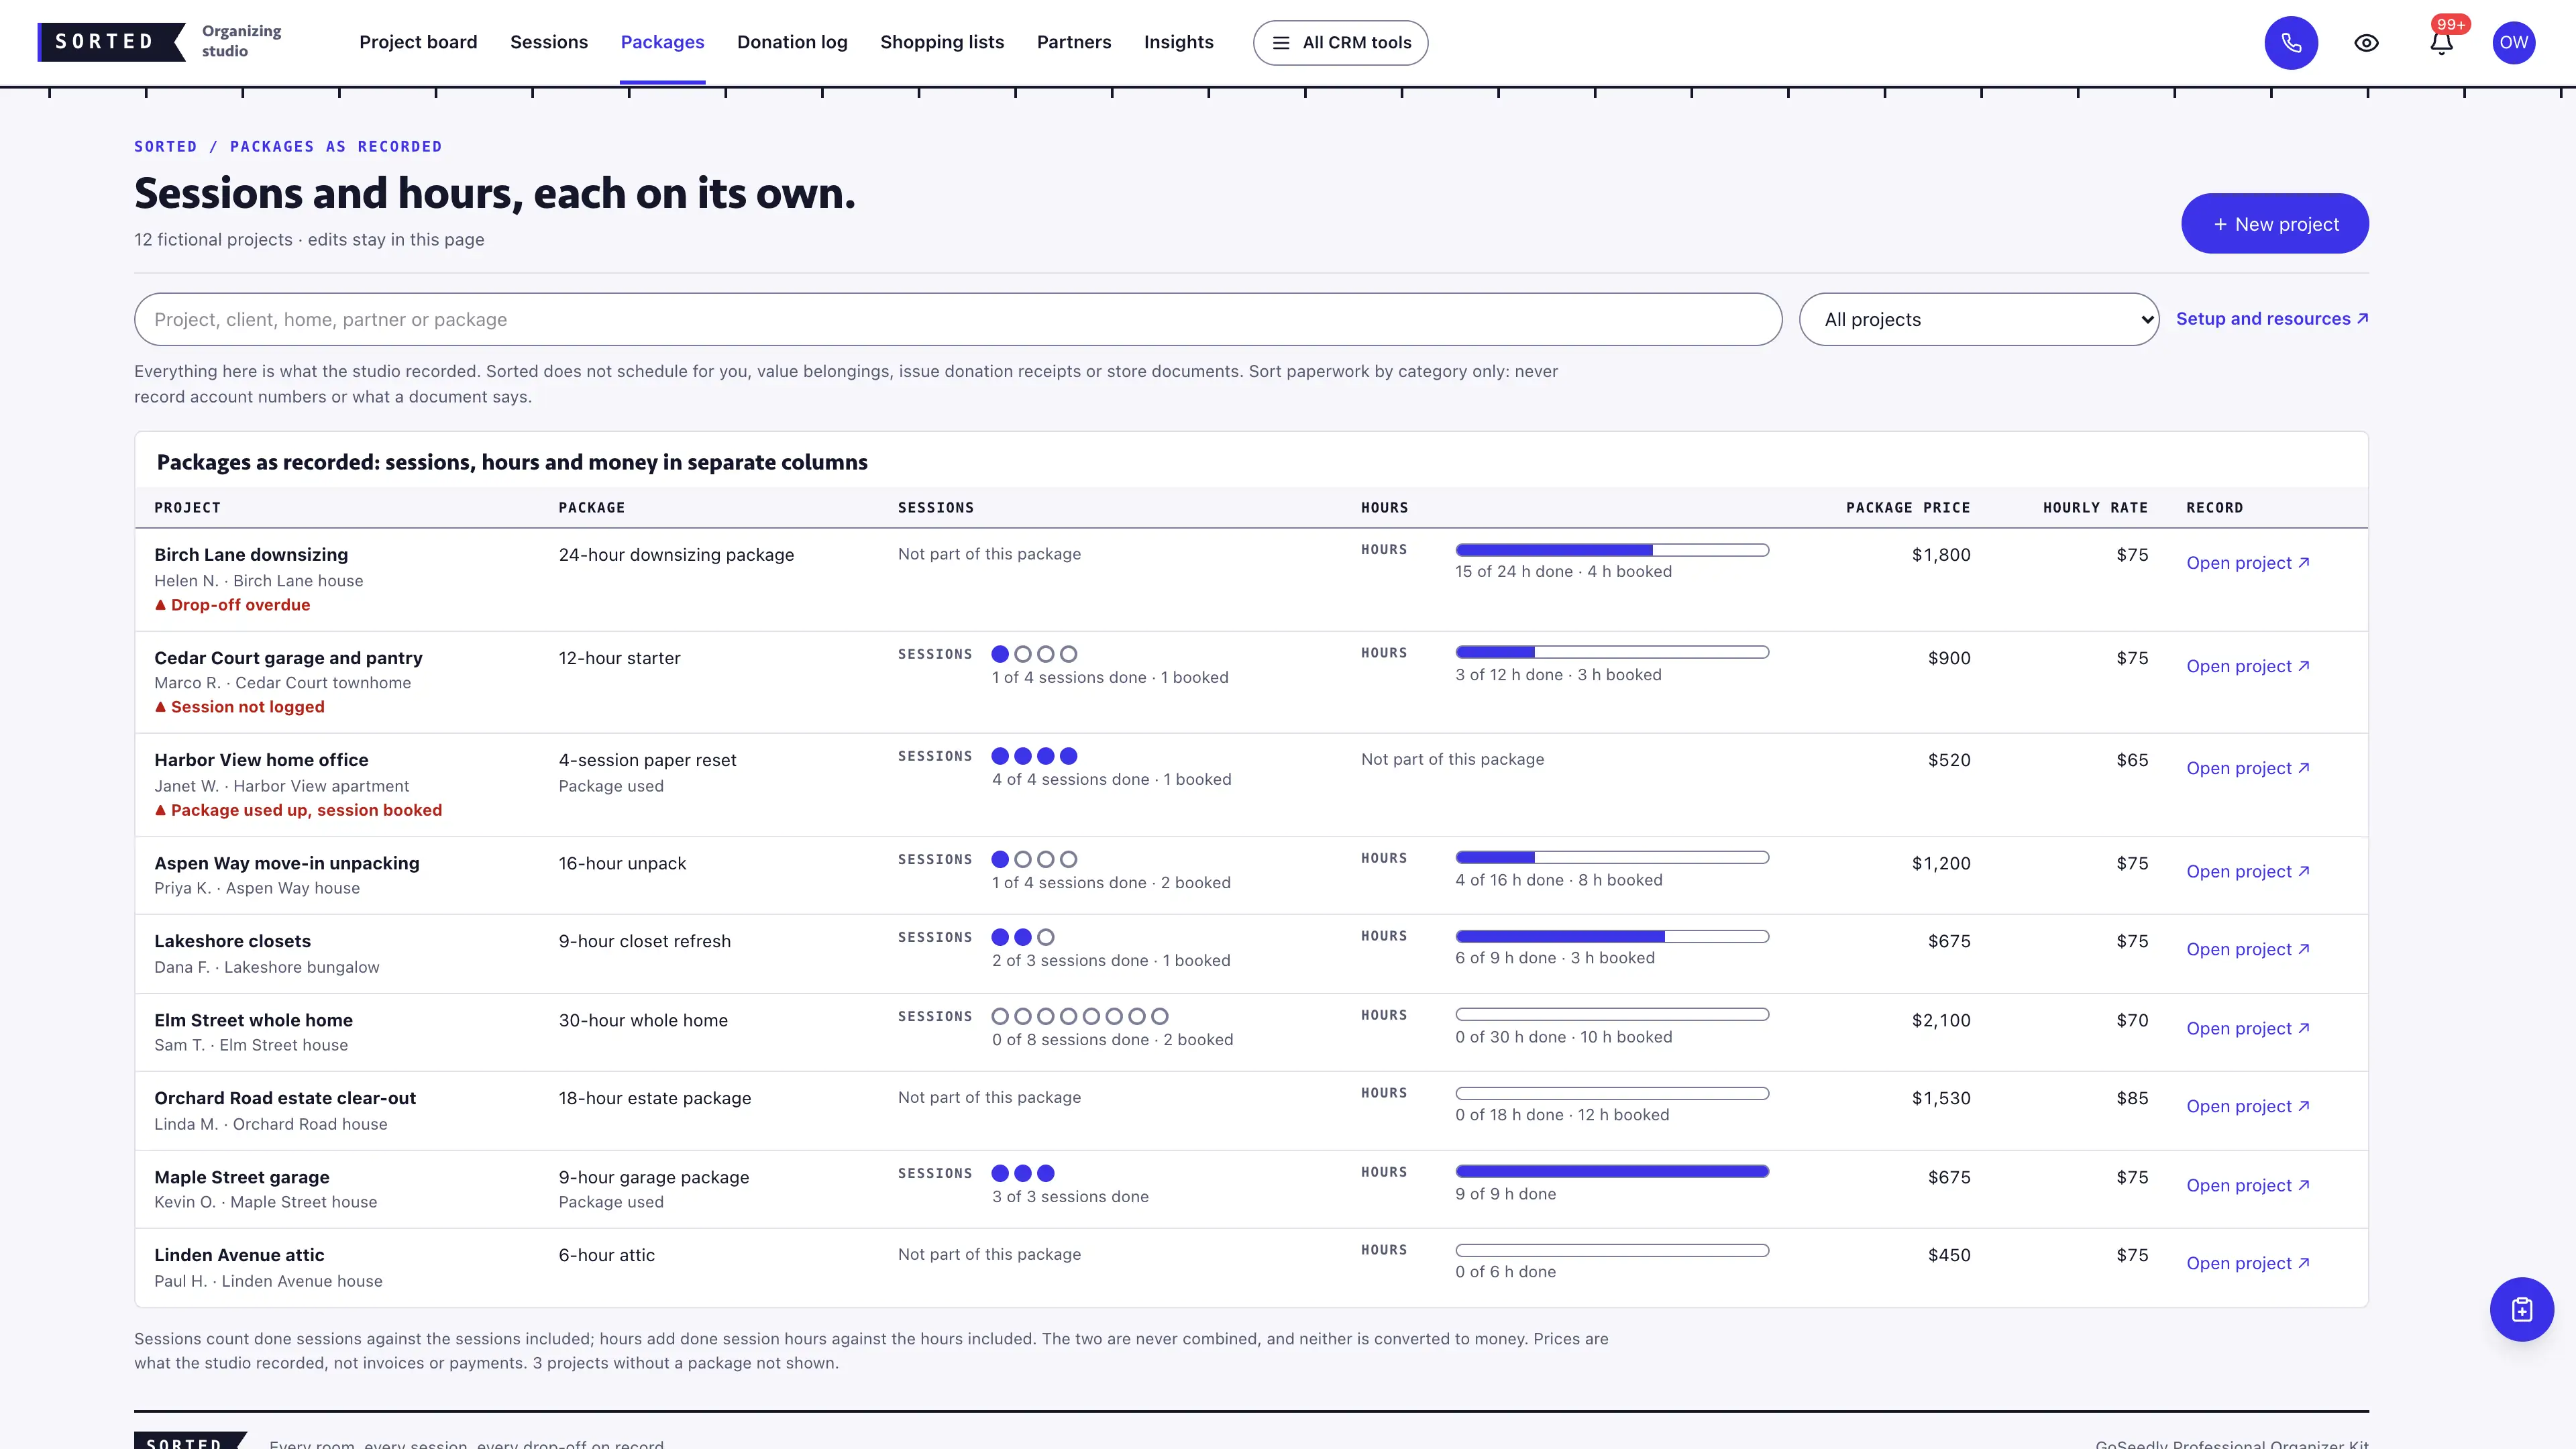Viewport: 2576px width, 1449px height.
Task: Click Session not logged warning
Action: 239,707
